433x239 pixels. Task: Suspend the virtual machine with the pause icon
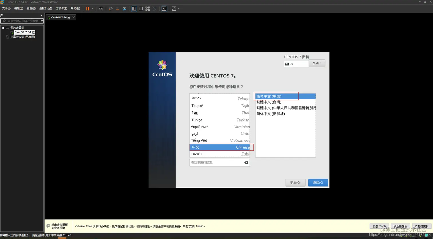click(88, 9)
